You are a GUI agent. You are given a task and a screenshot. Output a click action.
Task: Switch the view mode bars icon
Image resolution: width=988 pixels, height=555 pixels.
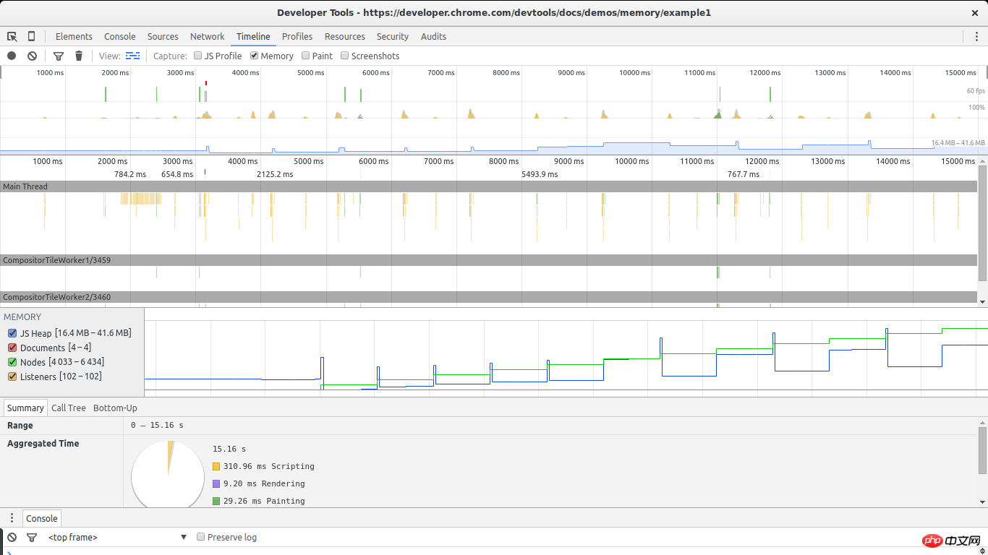click(x=132, y=56)
